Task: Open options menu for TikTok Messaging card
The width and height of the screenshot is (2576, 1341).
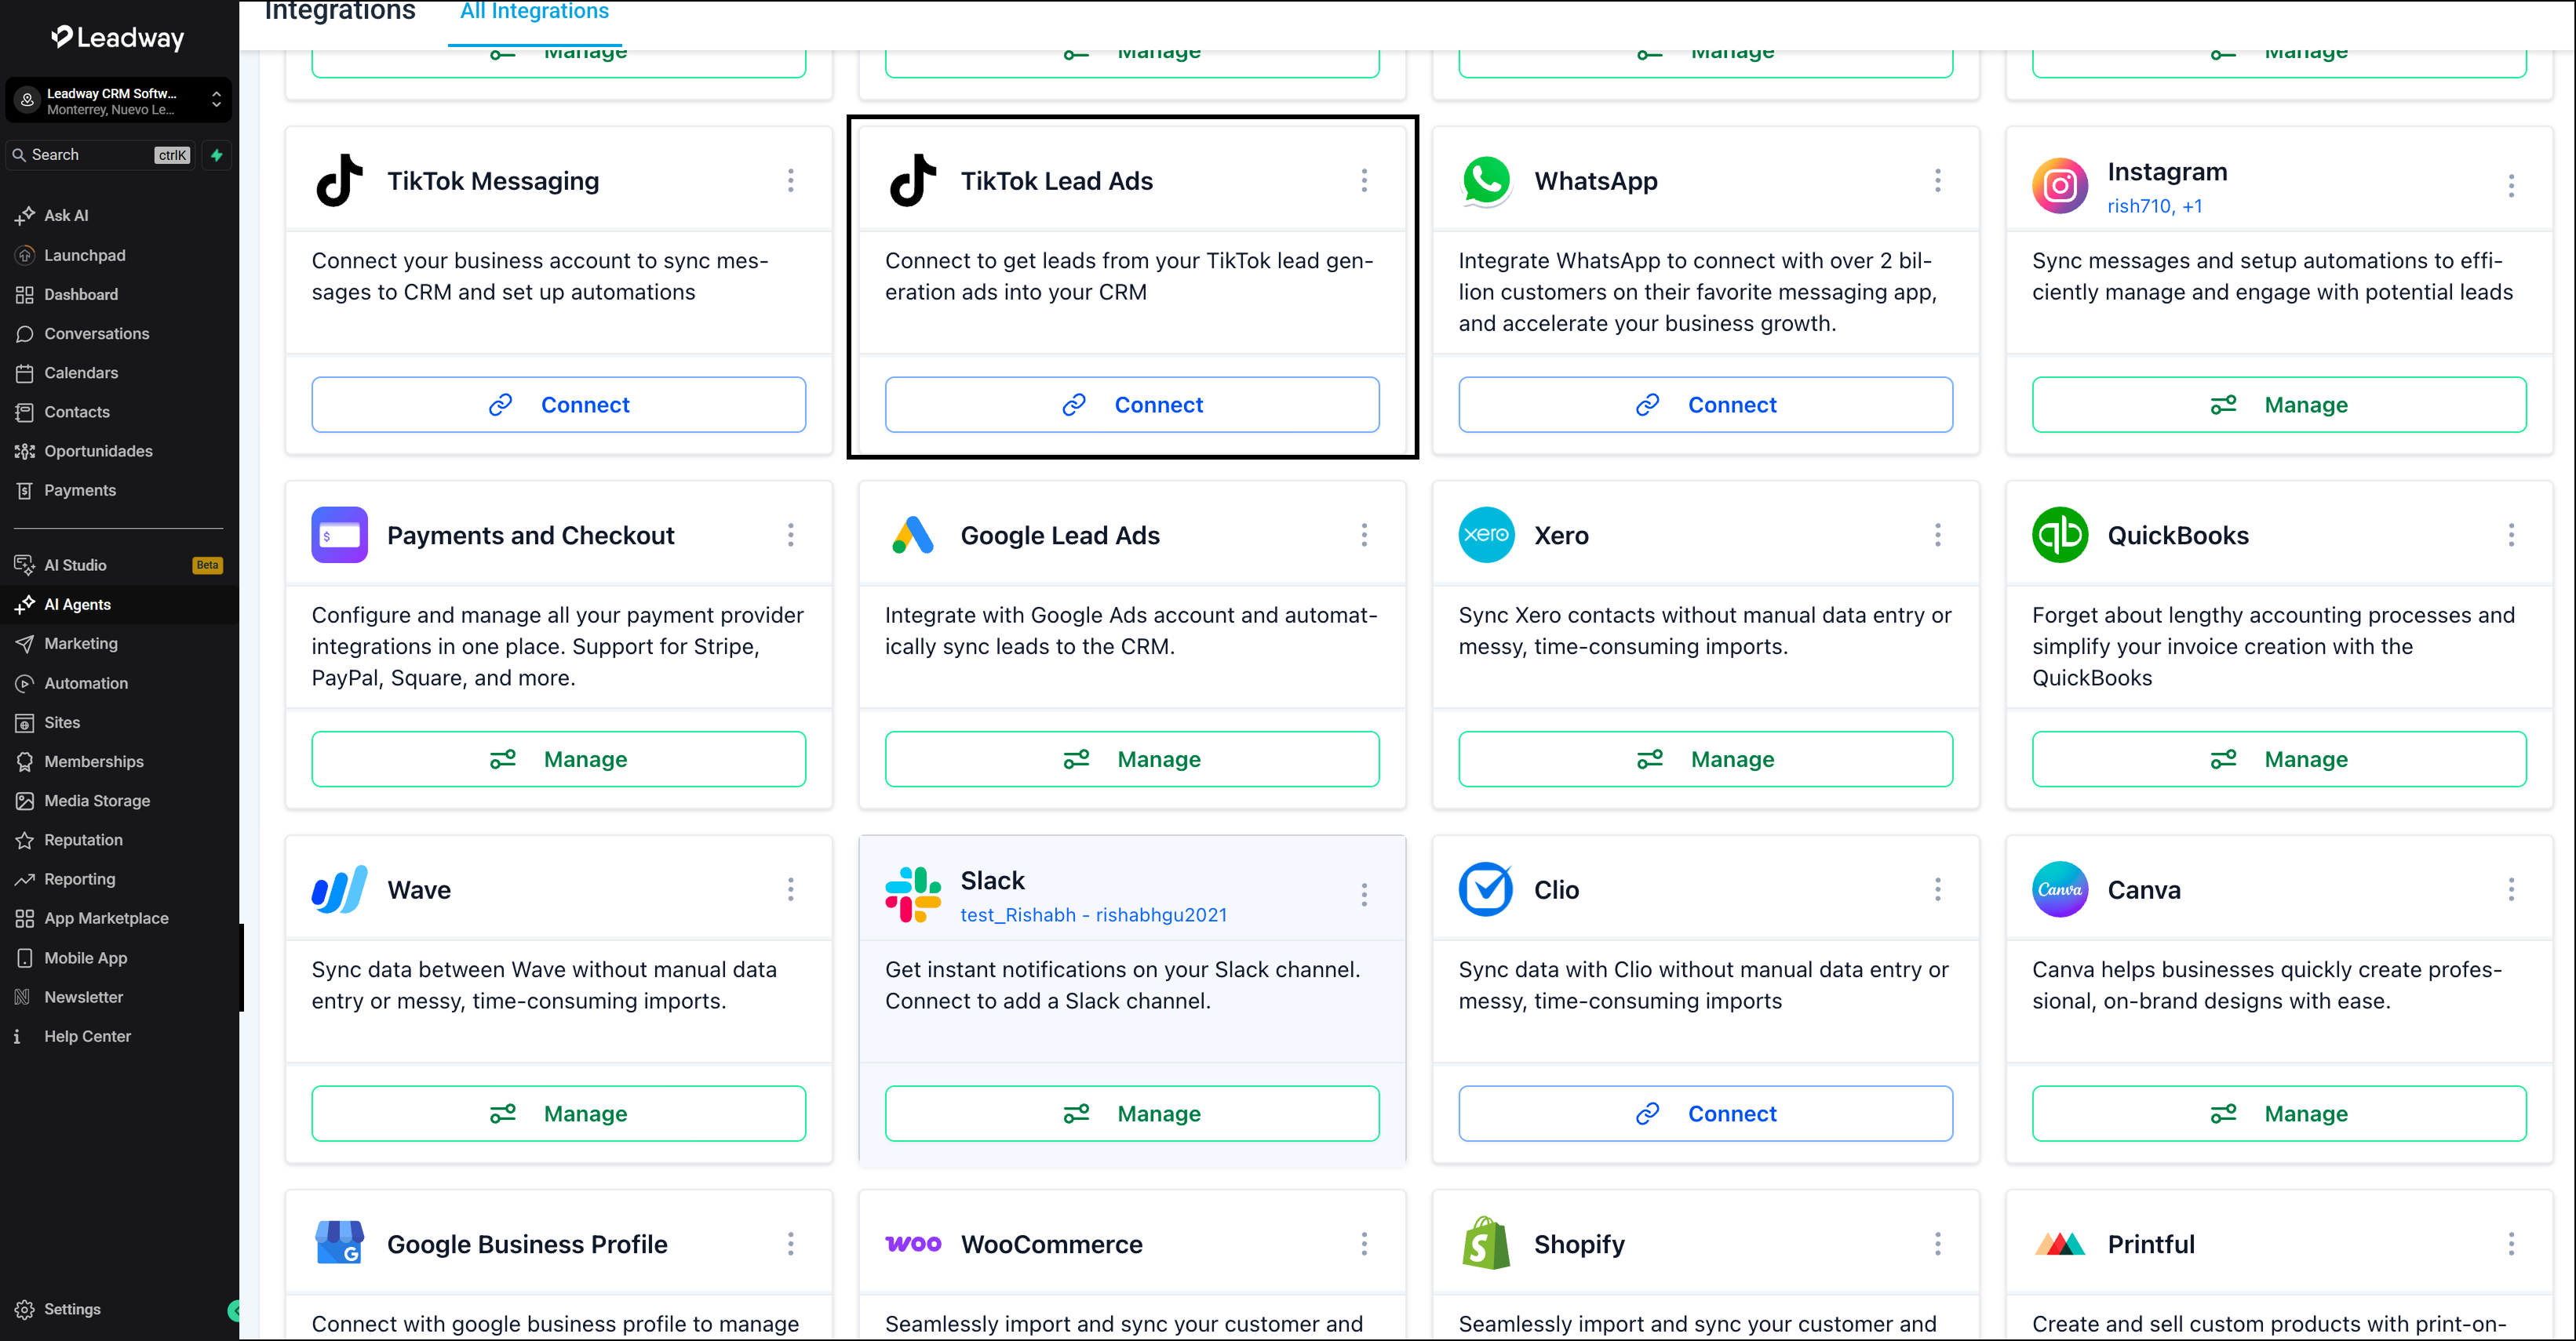Action: coord(791,181)
